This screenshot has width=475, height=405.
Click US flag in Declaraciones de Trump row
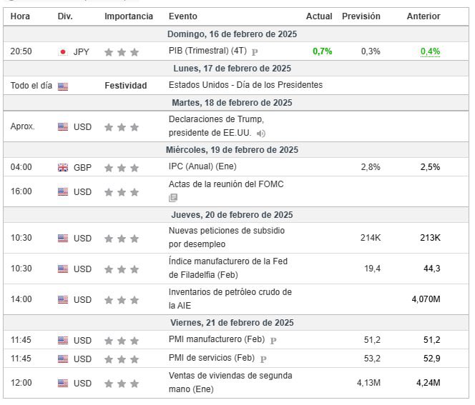pyautogui.click(x=63, y=126)
